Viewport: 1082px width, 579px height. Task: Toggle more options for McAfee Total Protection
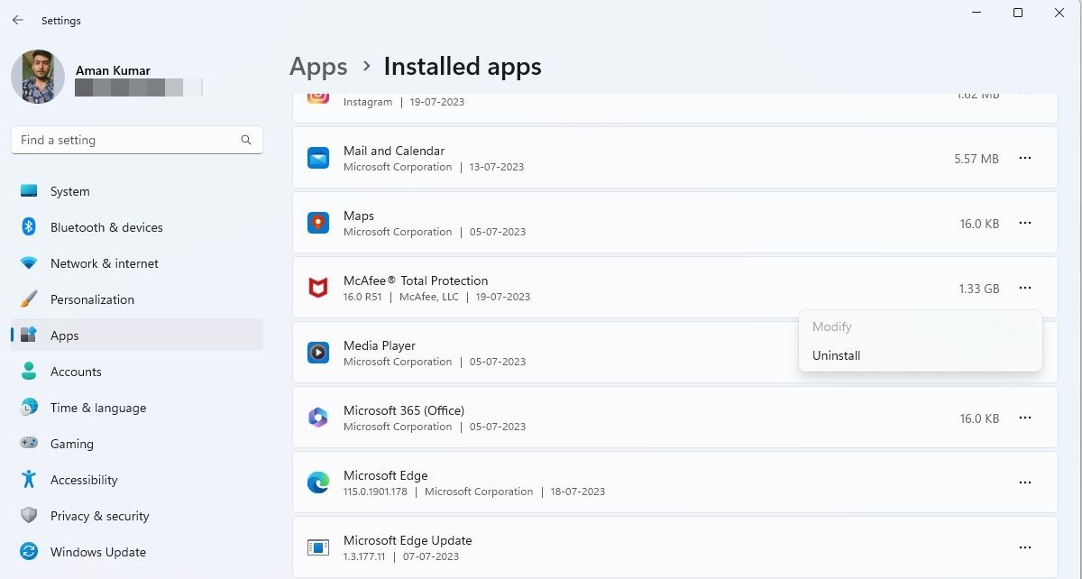(1025, 288)
